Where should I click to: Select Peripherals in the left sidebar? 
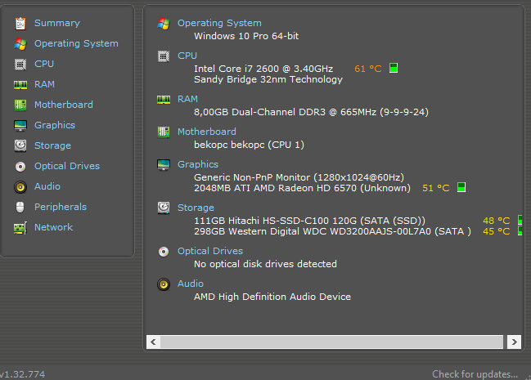point(61,207)
